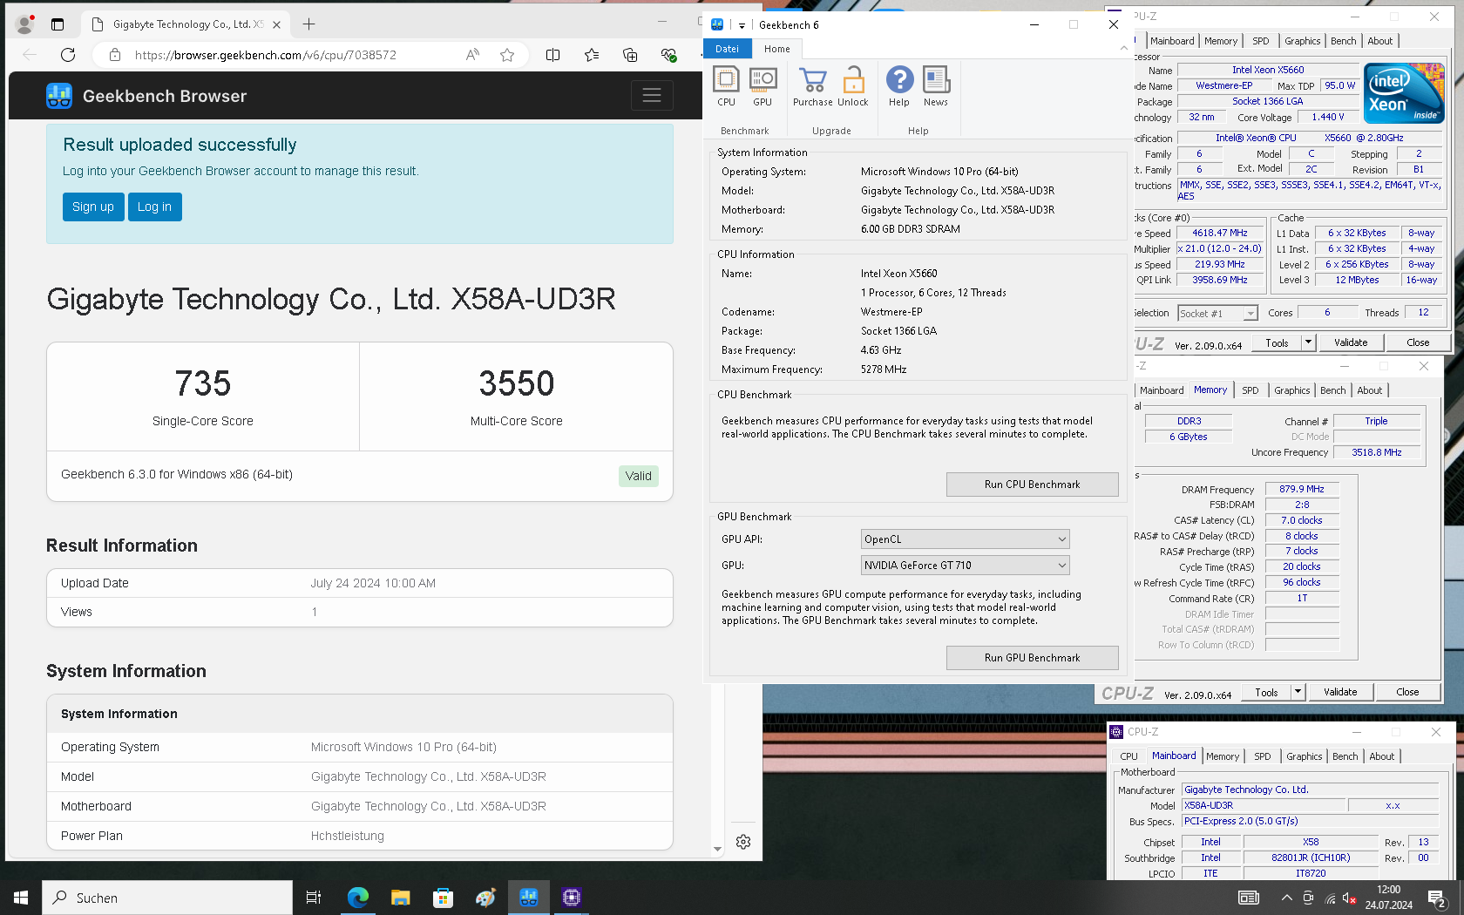The image size is (1464, 915).
Task: Run the CPU Benchmark
Action: (1032, 485)
